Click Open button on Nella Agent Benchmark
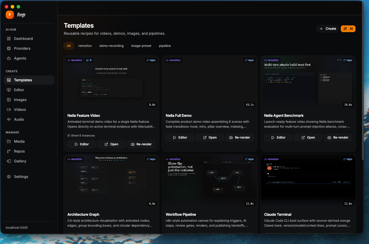Image resolution: width=369 pixels, height=244 pixels. 308,138
